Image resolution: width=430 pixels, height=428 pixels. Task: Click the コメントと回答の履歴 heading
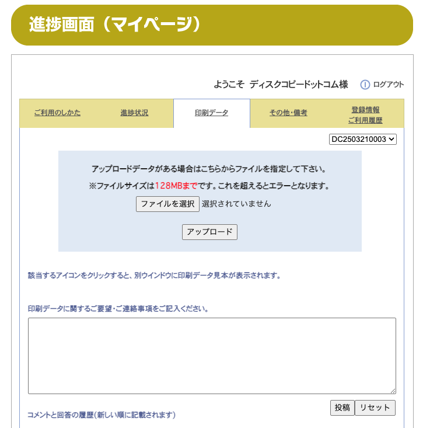pos(102,415)
